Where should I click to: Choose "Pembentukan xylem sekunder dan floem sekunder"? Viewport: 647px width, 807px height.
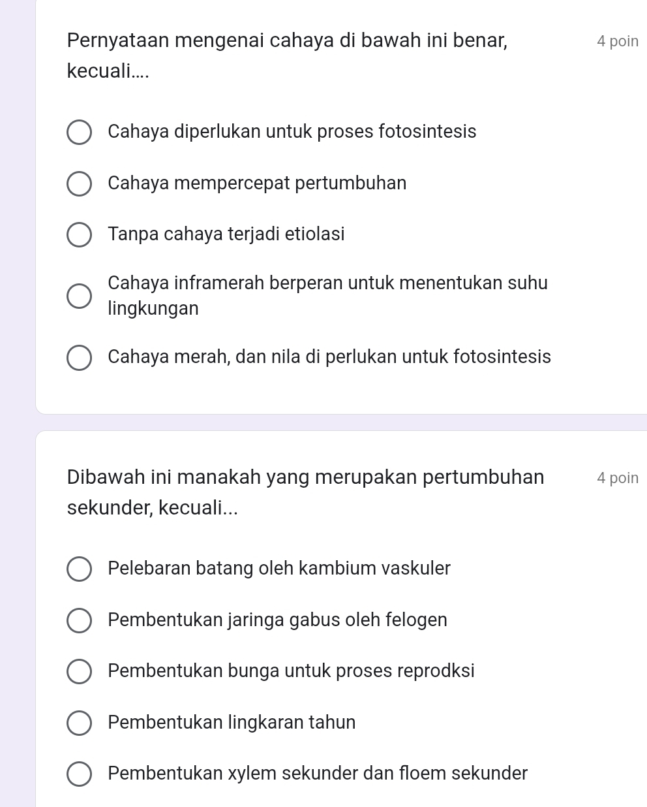click(80, 774)
